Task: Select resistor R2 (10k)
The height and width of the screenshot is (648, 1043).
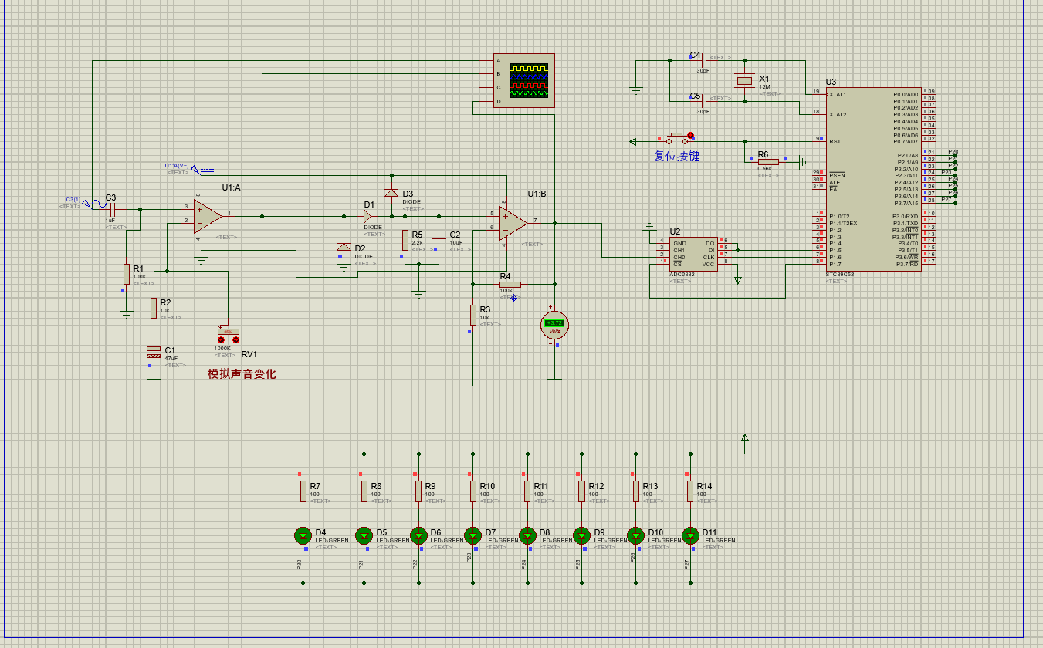Action: point(154,308)
